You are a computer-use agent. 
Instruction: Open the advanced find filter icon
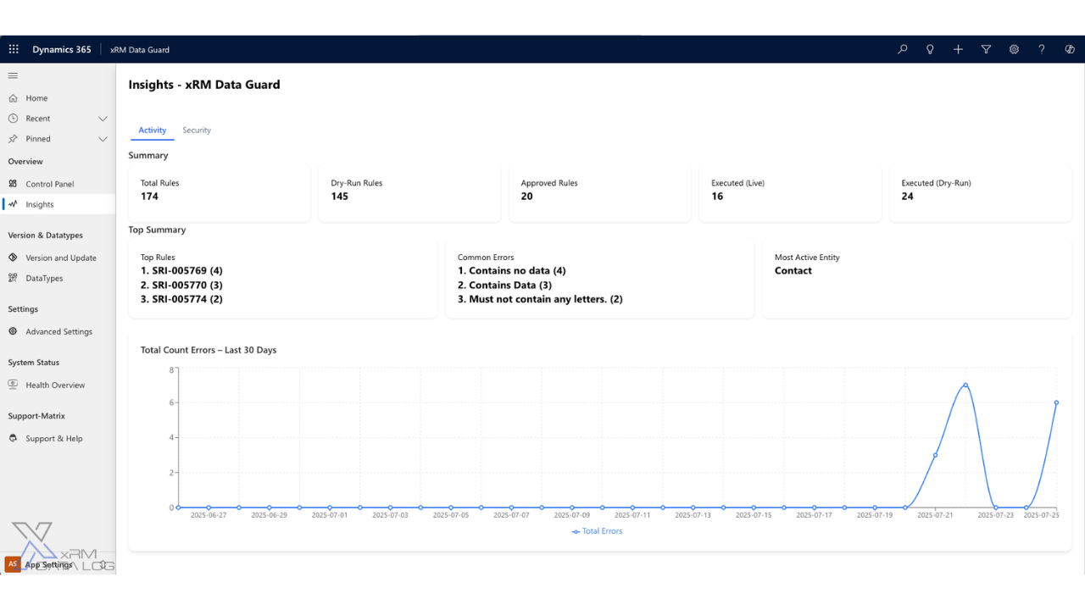tap(986, 49)
